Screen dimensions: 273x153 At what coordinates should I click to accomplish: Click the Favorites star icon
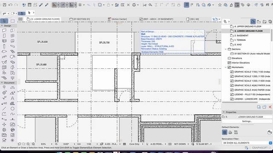[x=220, y=5]
